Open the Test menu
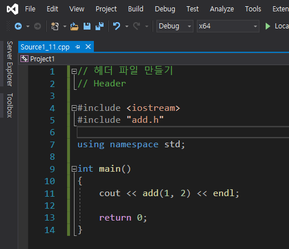Viewport: 289px width, 249px height. (192, 9)
